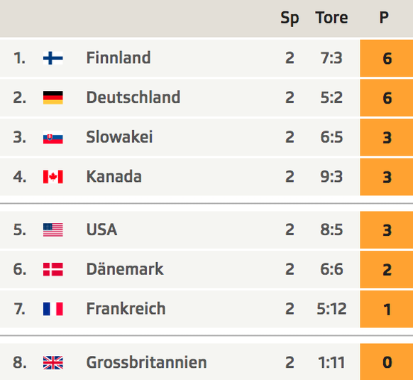The width and height of the screenshot is (413, 380).
Task: Click the Great Britain flag icon
Action: pyautogui.click(x=53, y=362)
